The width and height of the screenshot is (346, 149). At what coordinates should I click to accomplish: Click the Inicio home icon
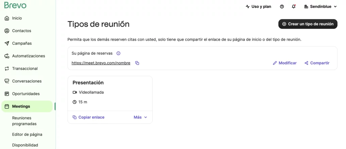pyautogui.click(x=7, y=18)
